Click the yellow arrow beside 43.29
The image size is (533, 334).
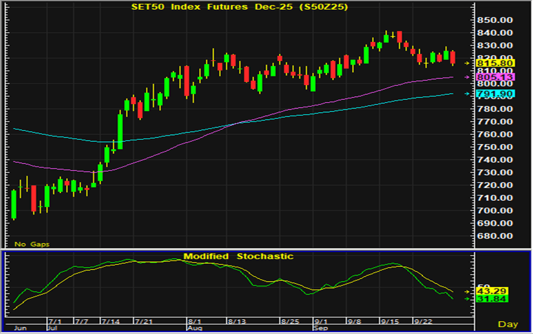pos(467,290)
